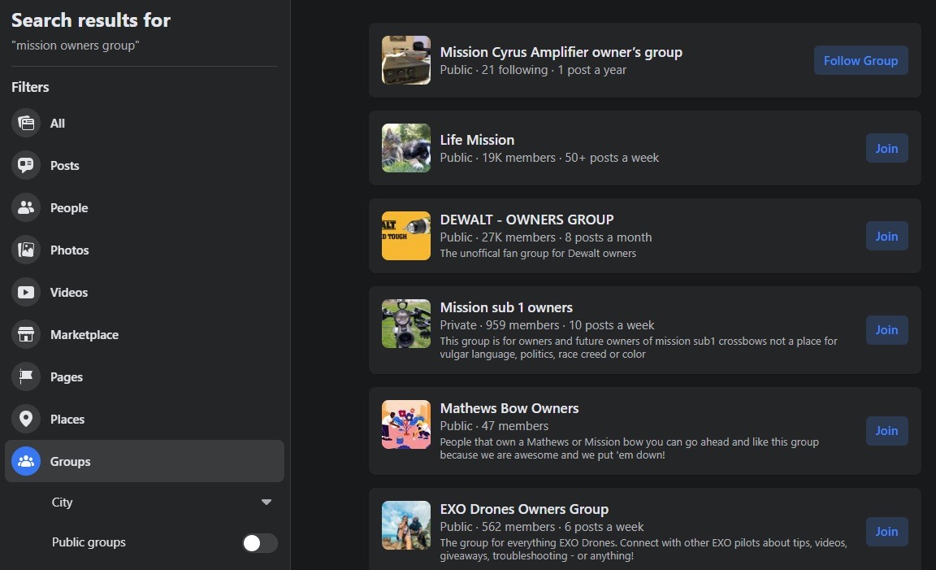Viewport: 936px width, 570px height.
Task: Click the Places pin icon
Action: tap(26, 419)
